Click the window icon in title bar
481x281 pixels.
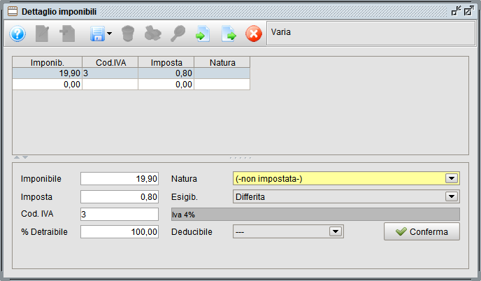[13, 12]
